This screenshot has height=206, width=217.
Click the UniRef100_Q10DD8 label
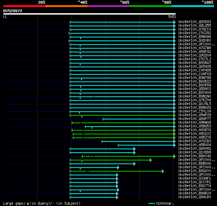pyautogui.click(x=195, y=152)
